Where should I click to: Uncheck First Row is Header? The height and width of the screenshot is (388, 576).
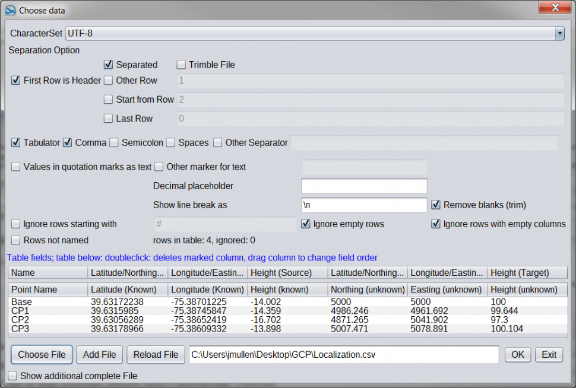click(x=16, y=81)
